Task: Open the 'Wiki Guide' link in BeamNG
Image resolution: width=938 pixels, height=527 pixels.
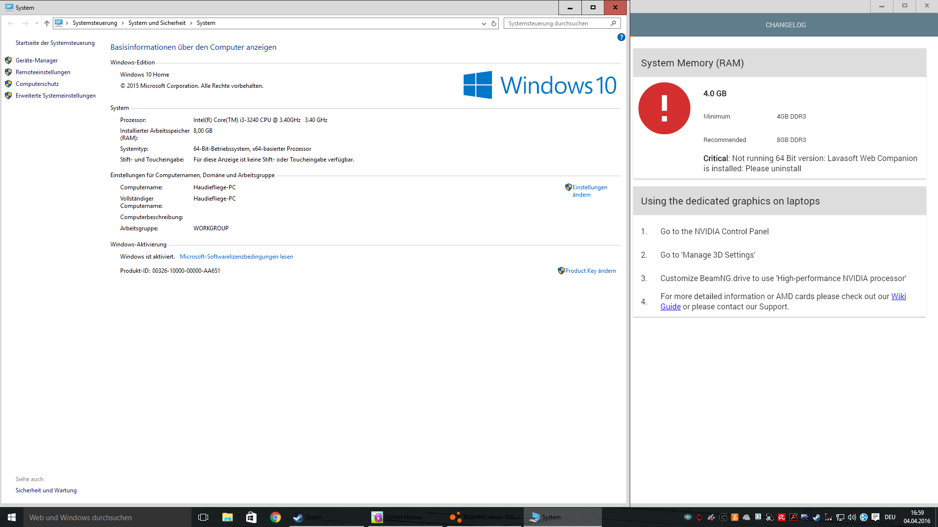Action: (x=898, y=296)
